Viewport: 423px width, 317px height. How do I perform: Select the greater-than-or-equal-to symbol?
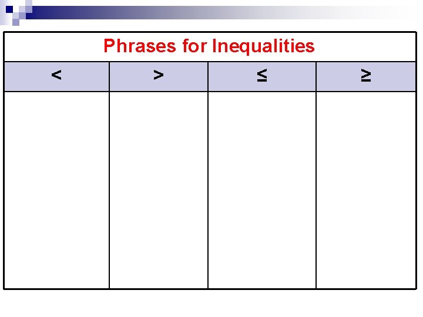click(x=366, y=75)
